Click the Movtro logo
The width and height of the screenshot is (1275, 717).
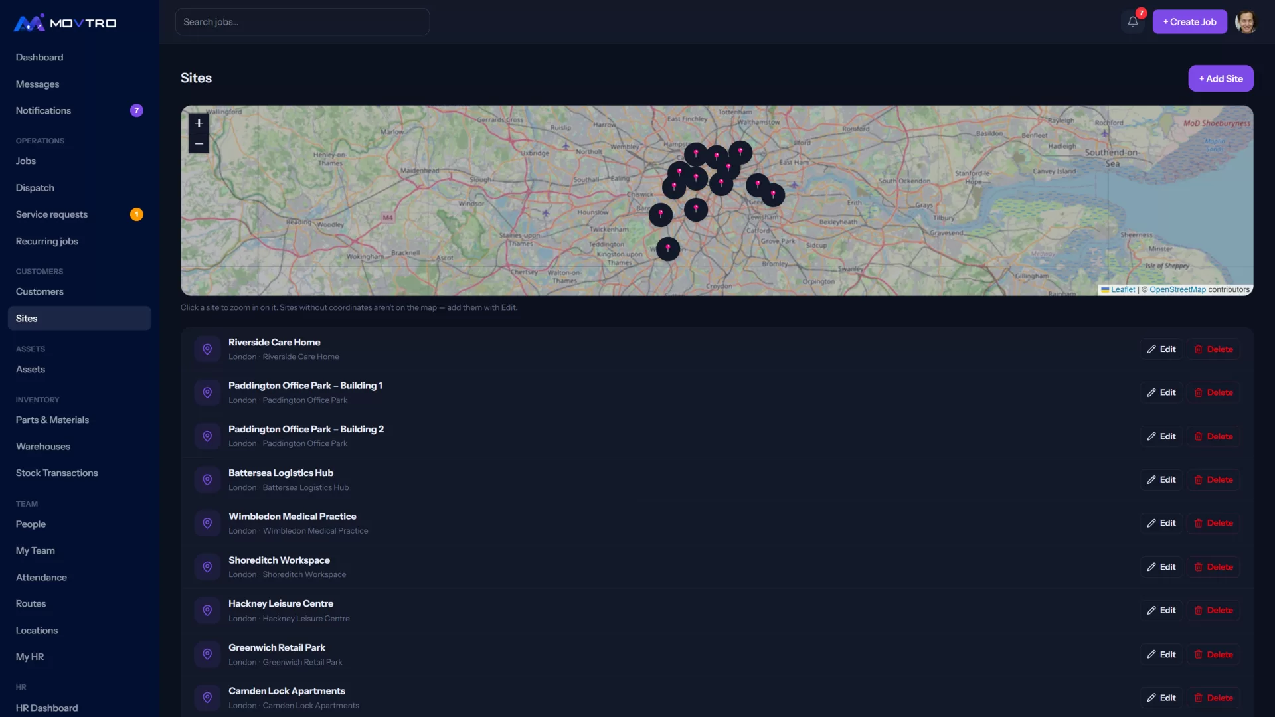click(65, 23)
